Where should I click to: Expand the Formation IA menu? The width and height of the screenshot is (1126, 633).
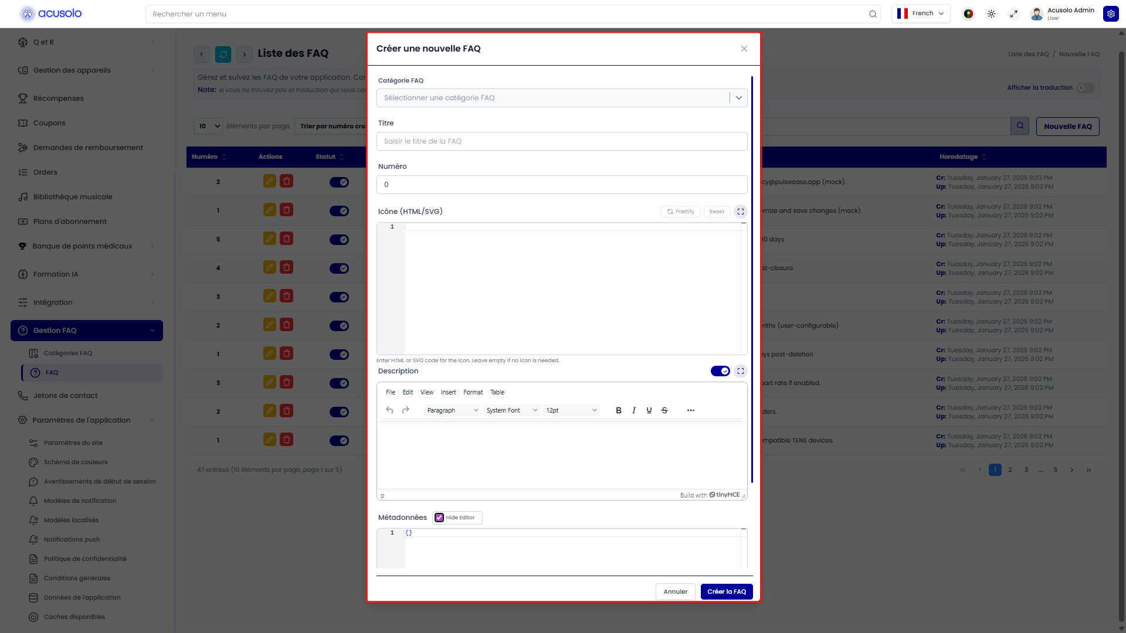point(87,274)
